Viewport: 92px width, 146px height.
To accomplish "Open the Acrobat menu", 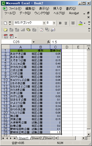I will click(74, 13).
